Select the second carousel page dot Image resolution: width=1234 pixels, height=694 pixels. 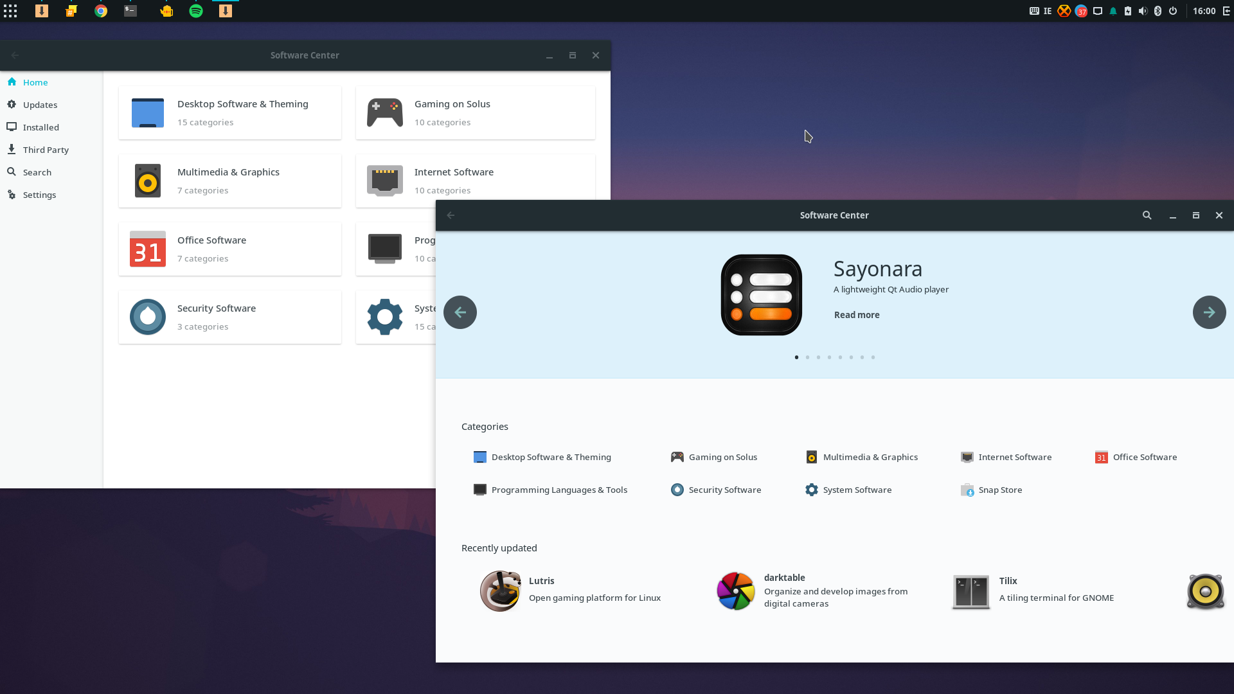(x=807, y=357)
